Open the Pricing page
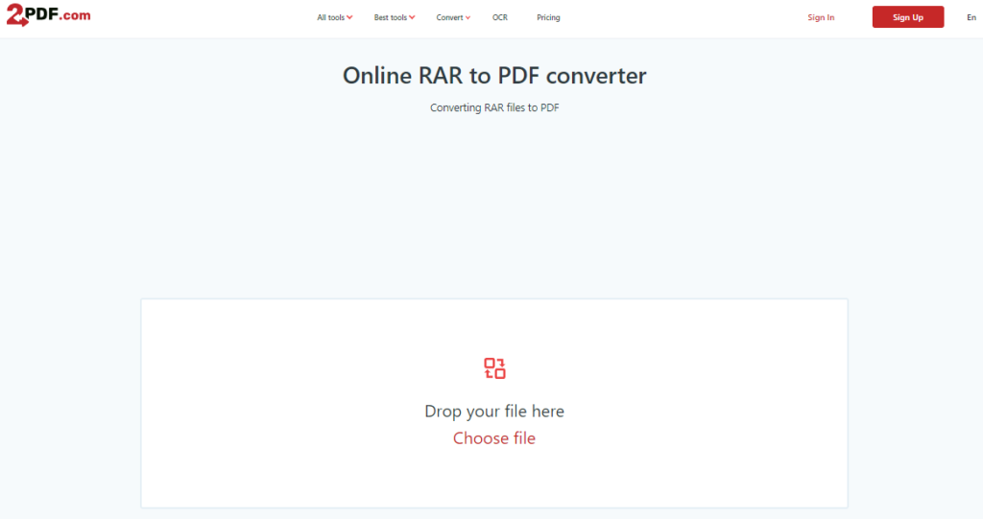Viewport: 983px width, 519px height. tap(548, 17)
